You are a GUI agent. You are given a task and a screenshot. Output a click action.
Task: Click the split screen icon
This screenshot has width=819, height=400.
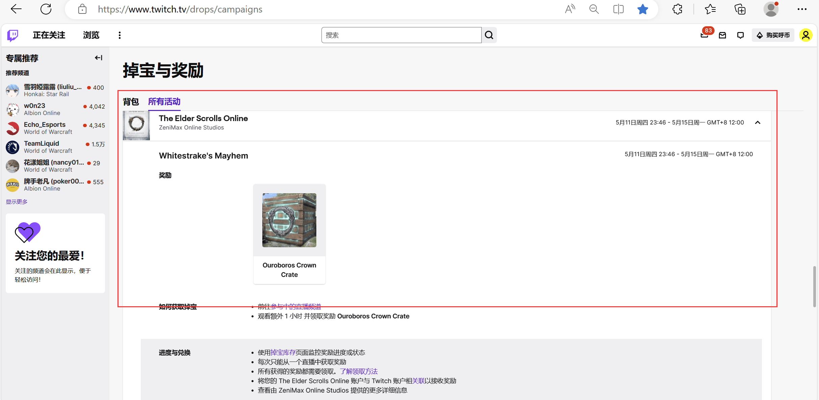(618, 9)
